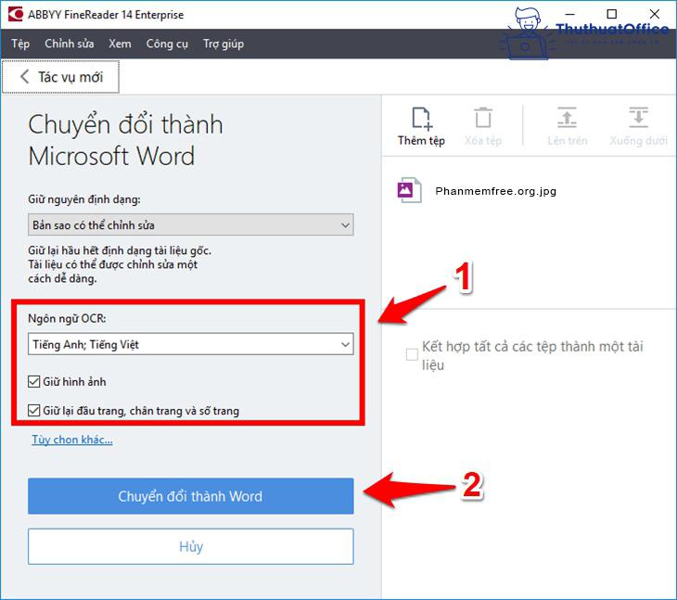677x600 pixels.
Task: Uncheck the Giữ hình ảnh checkbox
Action: (35, 382)
